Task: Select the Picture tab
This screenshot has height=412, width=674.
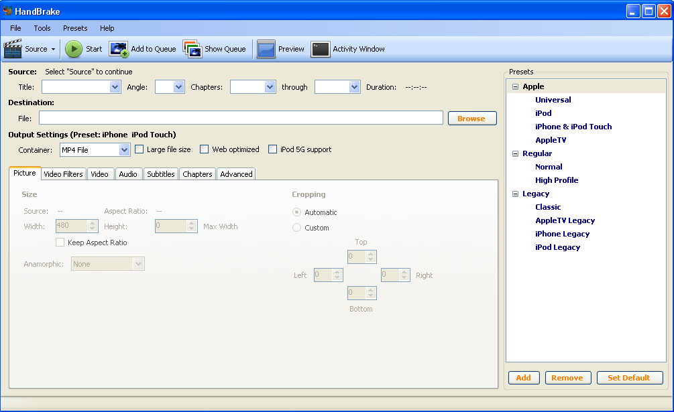Action: [25, 173]
